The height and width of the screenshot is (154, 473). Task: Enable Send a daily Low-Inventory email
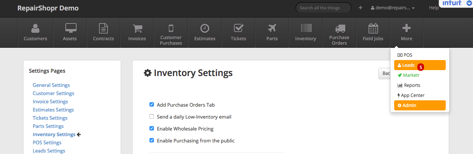pyautogui.click(x=152, y=117)
